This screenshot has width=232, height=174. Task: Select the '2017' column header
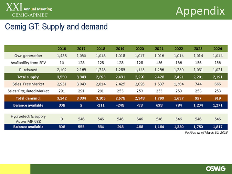point(81,49)
